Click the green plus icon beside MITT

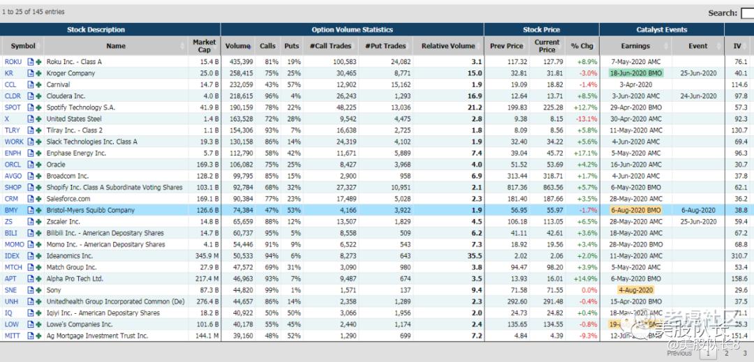click(38, 335)
